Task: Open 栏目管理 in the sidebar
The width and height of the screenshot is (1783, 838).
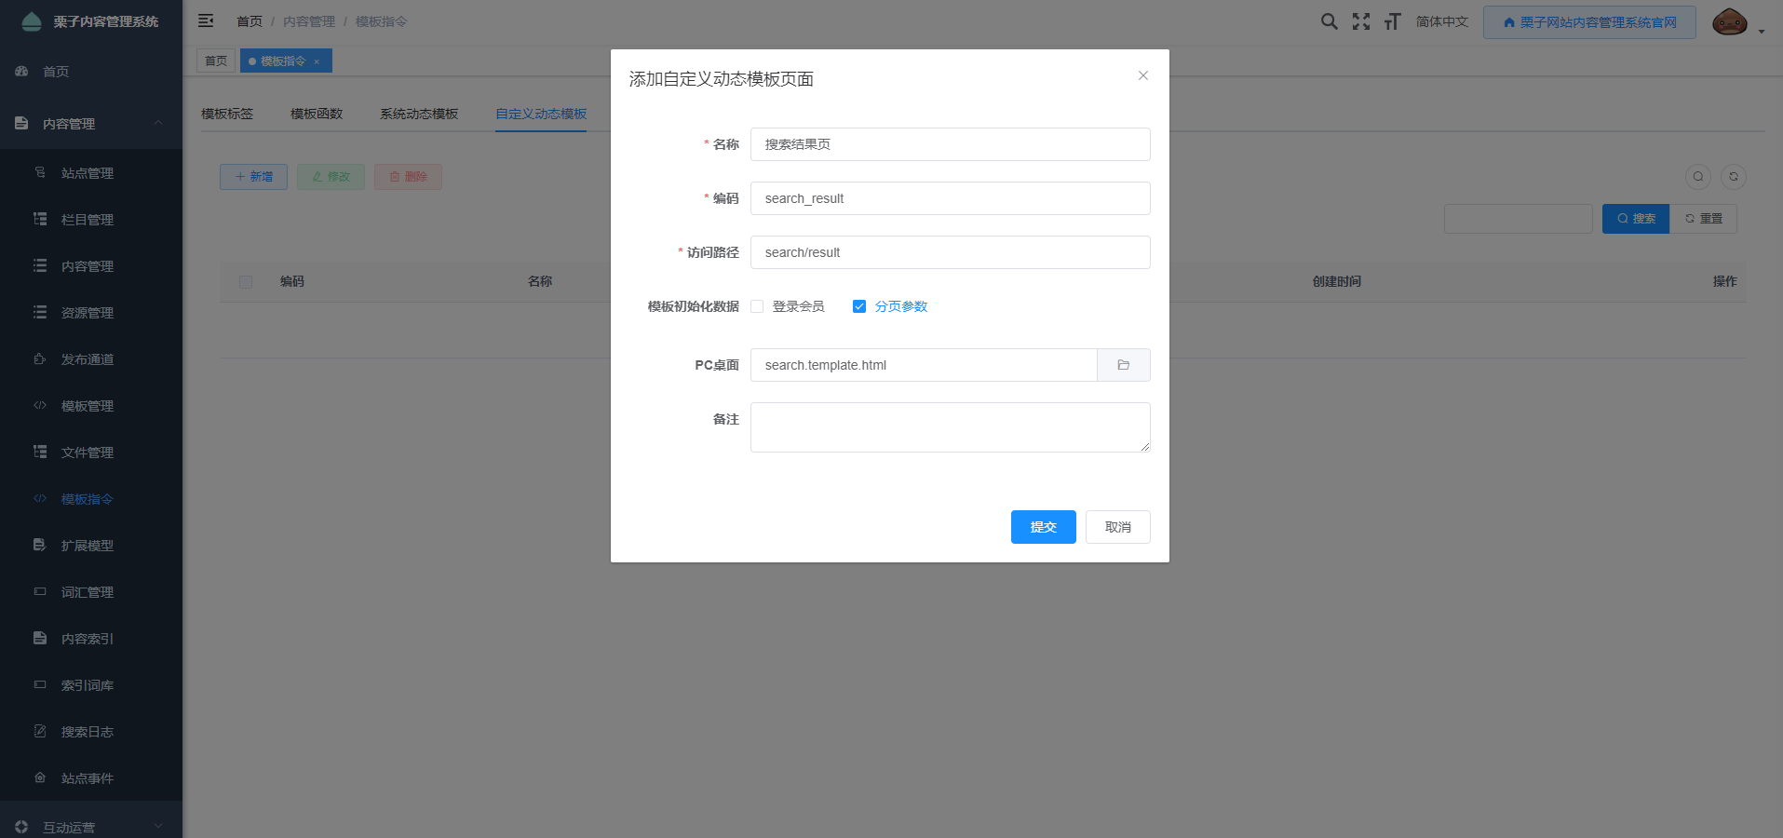Action: (x=88, y=220)
